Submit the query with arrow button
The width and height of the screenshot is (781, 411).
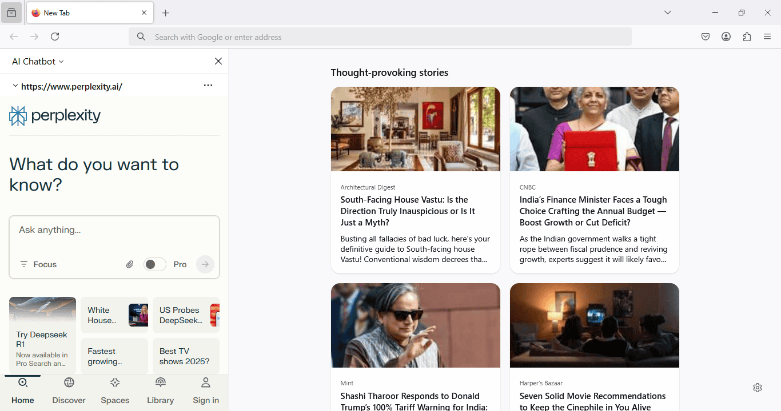[205, 264]
